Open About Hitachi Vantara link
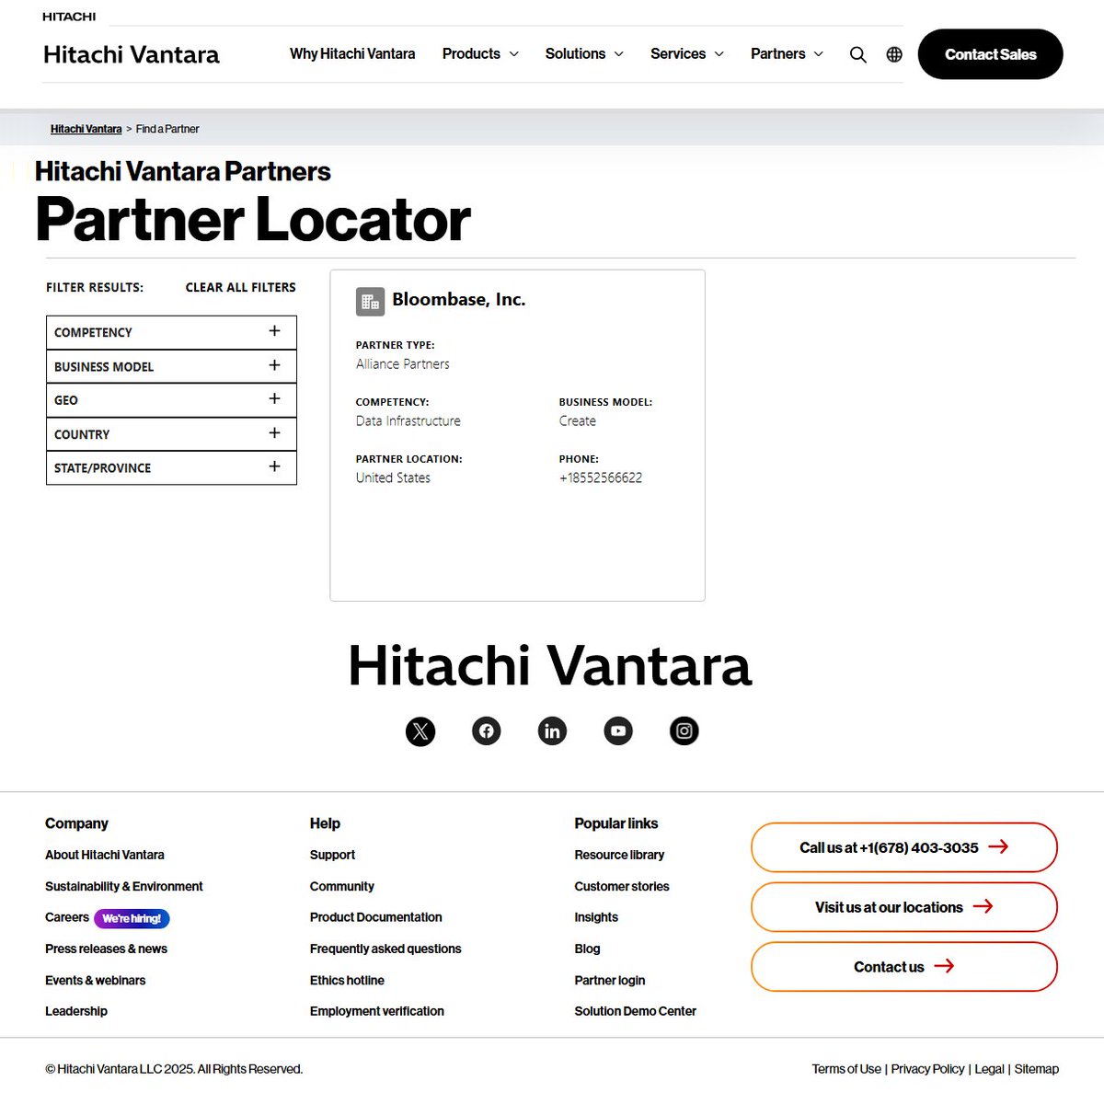The height and width of the screenshot is (1104, 1104). [105, 855]
